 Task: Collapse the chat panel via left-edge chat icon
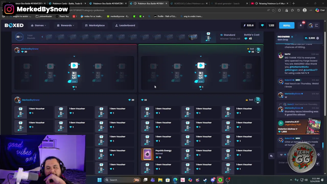point(271,156)
